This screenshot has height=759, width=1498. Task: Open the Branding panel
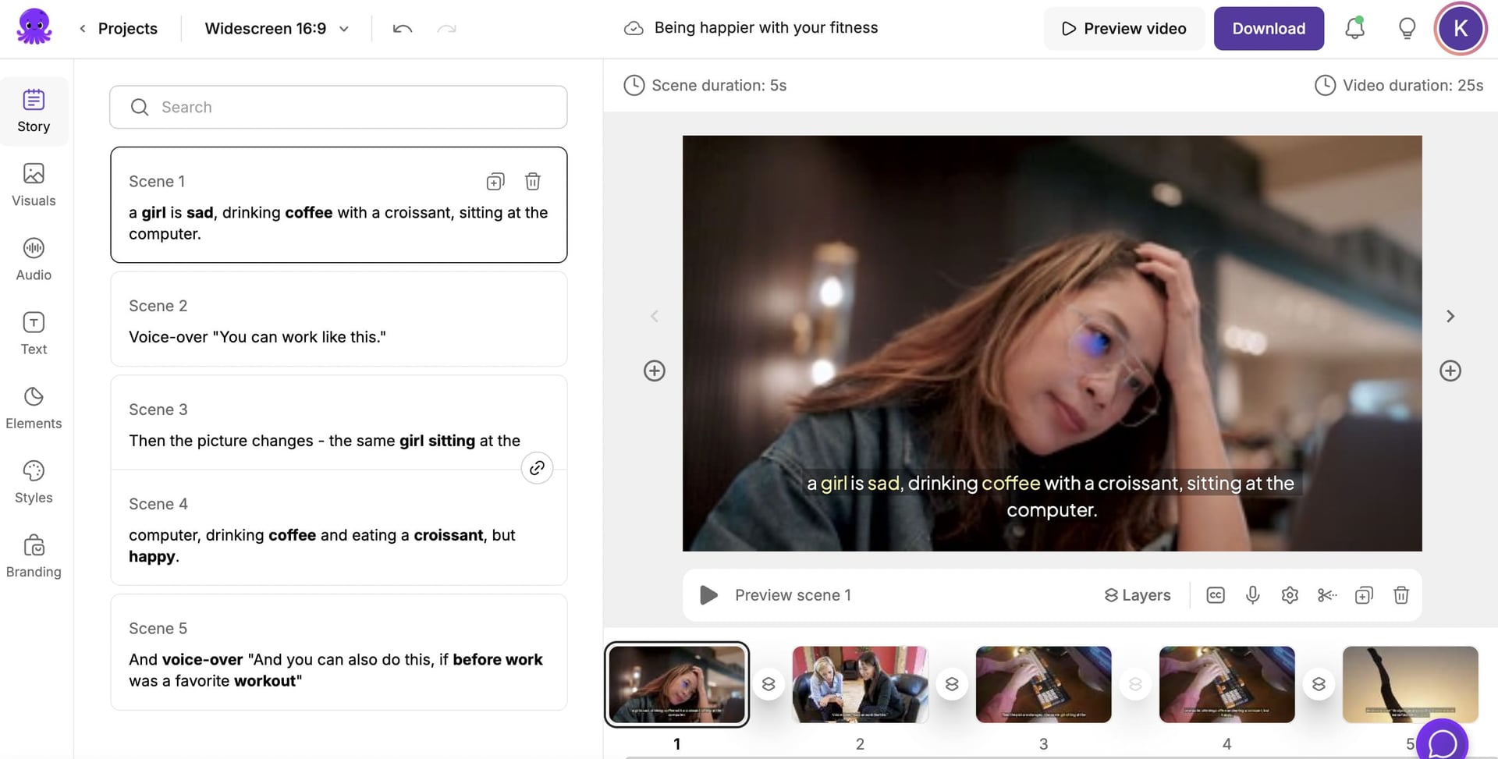pos(34,555)
